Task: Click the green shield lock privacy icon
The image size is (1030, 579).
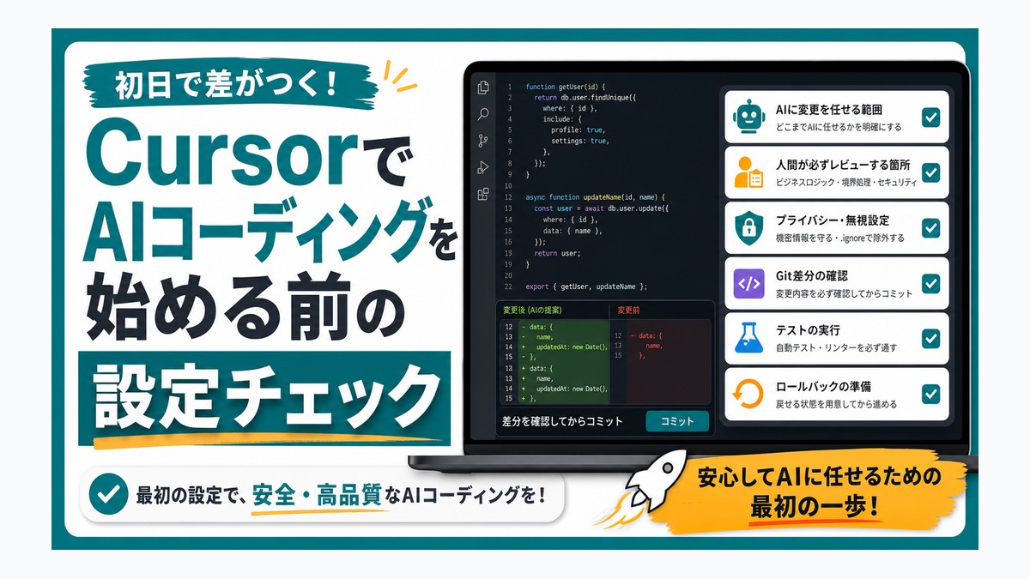Action: pyautogui.click(x=749, y=227)
